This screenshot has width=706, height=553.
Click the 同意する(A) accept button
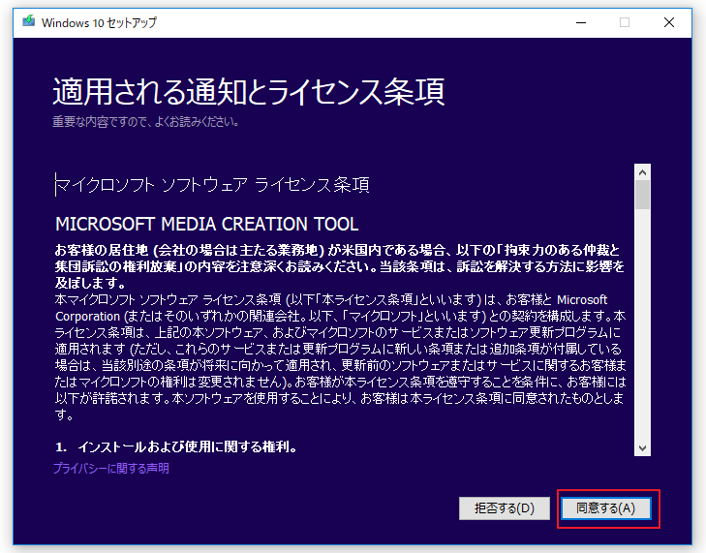click(x=605, y=508)
